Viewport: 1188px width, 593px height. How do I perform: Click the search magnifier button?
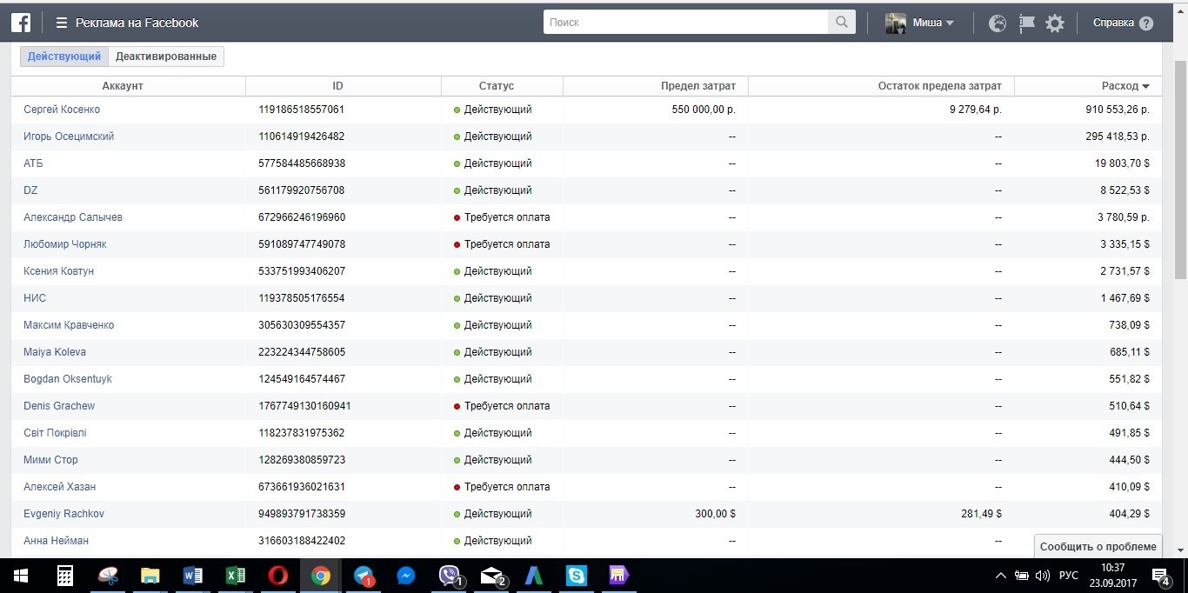click(x=841, y=23)
